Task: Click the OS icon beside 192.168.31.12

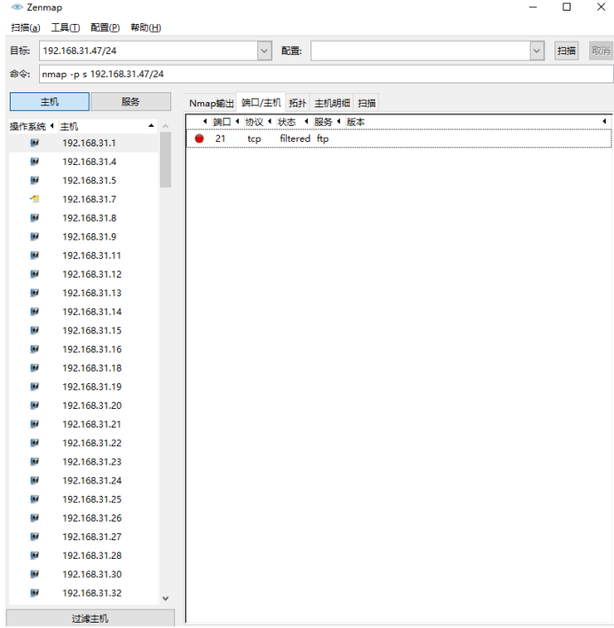Action: click(x=35, y=274)
